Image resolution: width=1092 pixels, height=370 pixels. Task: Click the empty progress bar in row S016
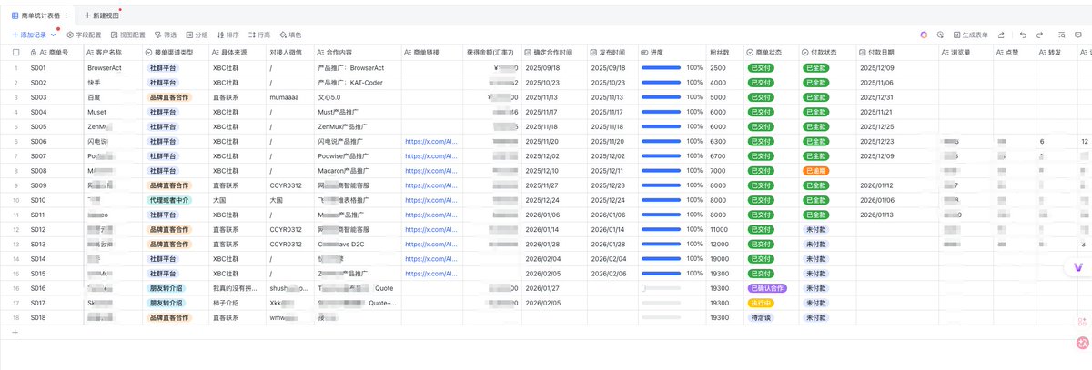661,288
